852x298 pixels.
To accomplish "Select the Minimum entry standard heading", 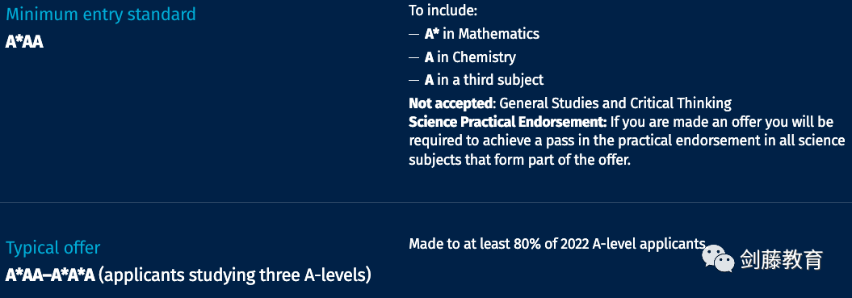I will [100, 15].
